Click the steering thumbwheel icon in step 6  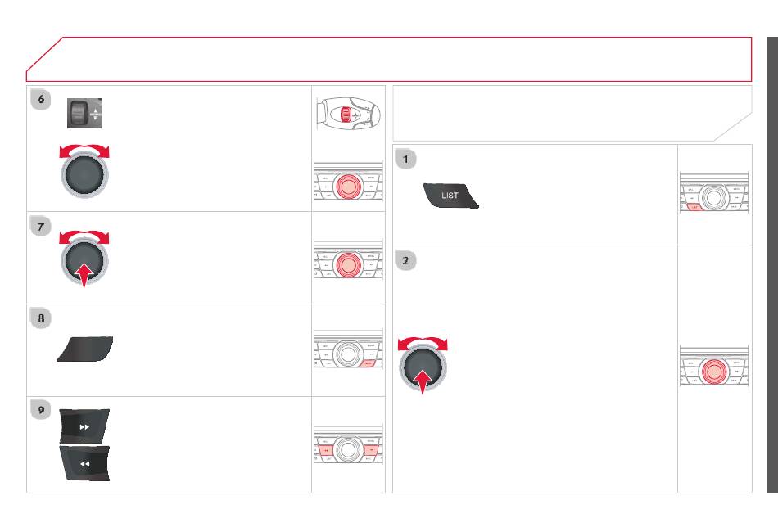(x=84, y=113)
